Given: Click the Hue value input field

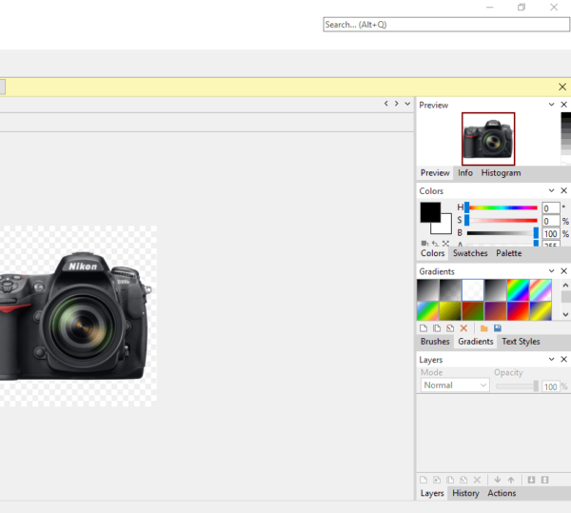Looking at the screenshot, I should pyautogui.click(x=551, y=207).
